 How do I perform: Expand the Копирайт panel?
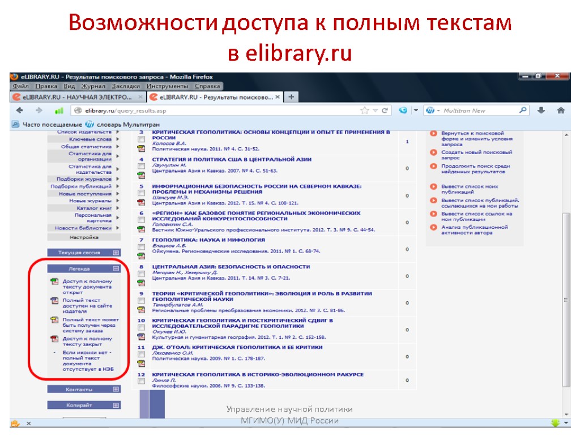tap(116, 405)
